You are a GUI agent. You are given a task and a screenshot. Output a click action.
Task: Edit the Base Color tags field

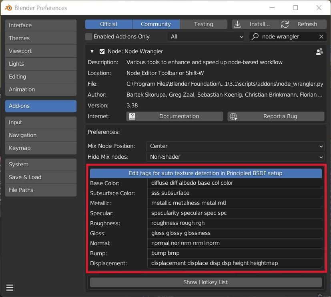click(235, 183)
